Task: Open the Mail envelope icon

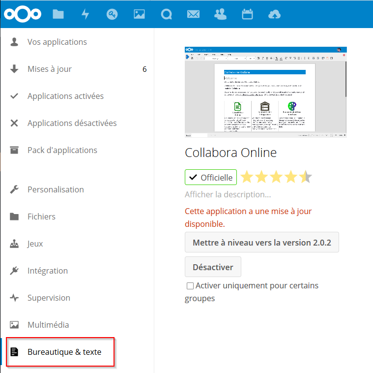Action: coord(194,14)
